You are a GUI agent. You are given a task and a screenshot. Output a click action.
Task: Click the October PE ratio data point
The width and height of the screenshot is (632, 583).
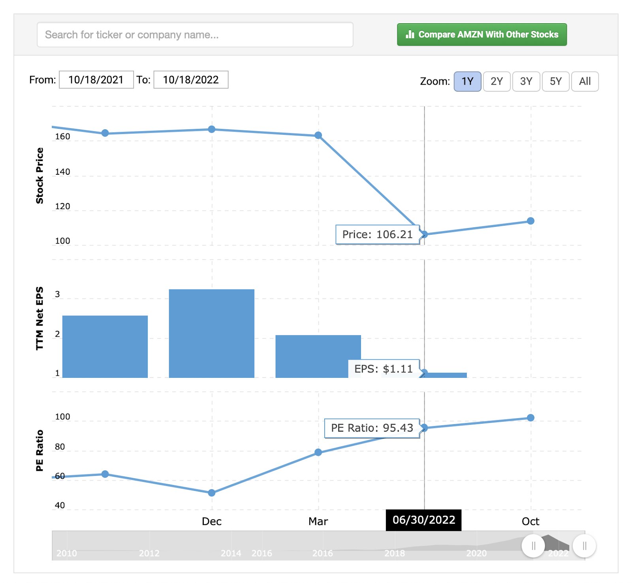coord(530,418)
